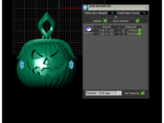Click the green arrow on 0.007tw row
The height and width of the screenshot is (123, 164).
click(140, 34)
